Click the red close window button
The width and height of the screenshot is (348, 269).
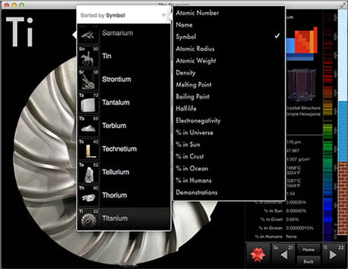7,5
